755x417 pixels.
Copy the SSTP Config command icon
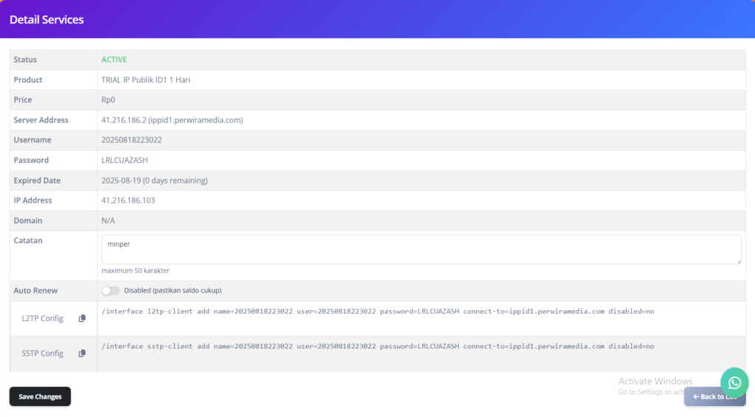tap(82, 354)
